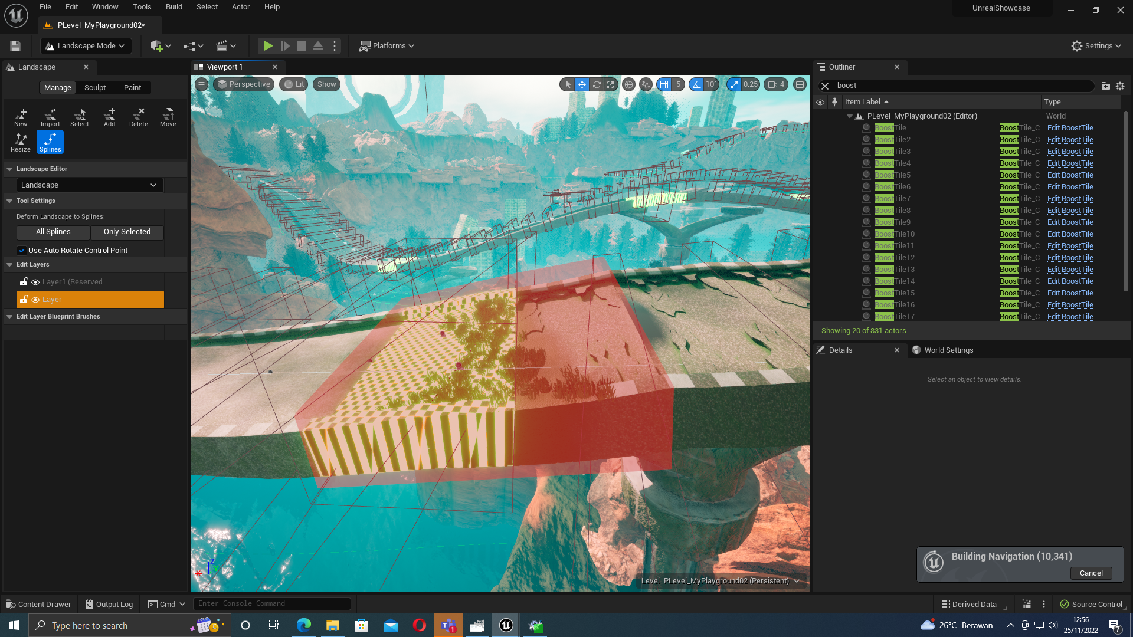Click the rotate transform mode icon
The image size is (1133, 637).
[x=597, y=84]
